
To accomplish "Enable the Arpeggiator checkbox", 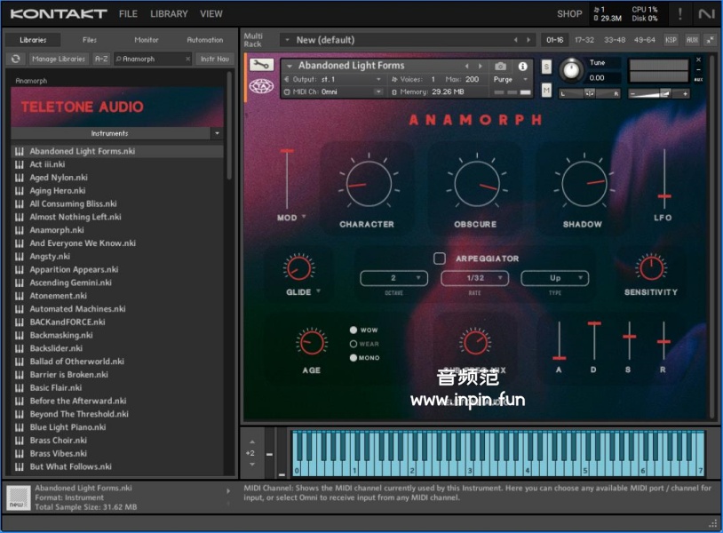I will coord(439,259).
